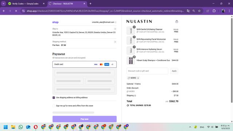Open the Shipping info help icon

point(135,96)
